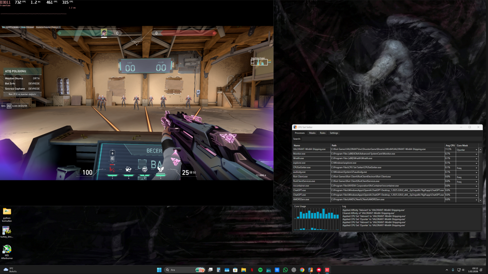Launch Google Chrome from the taskbar

point(302,270)
